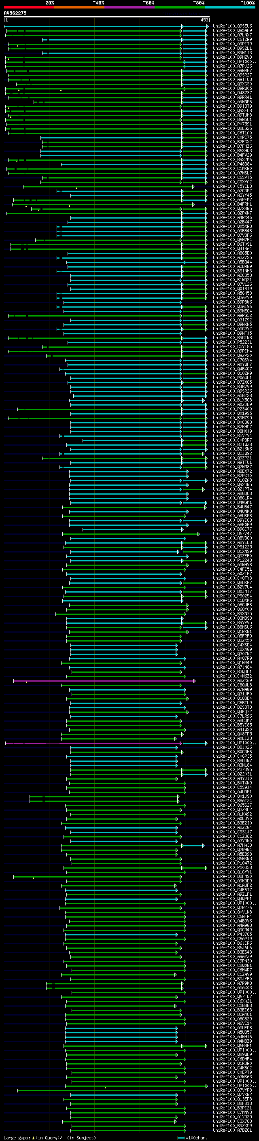Select hit label UniRef100_Q89WD9

(232, 1055)
